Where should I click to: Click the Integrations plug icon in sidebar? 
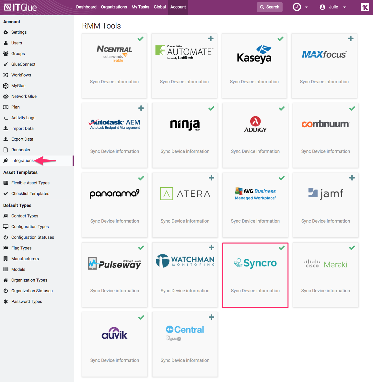coord(6,161)
